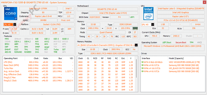Select the Base Clock (HFM) row
Viewport: 207px width, 95px height.
[38, 65]
